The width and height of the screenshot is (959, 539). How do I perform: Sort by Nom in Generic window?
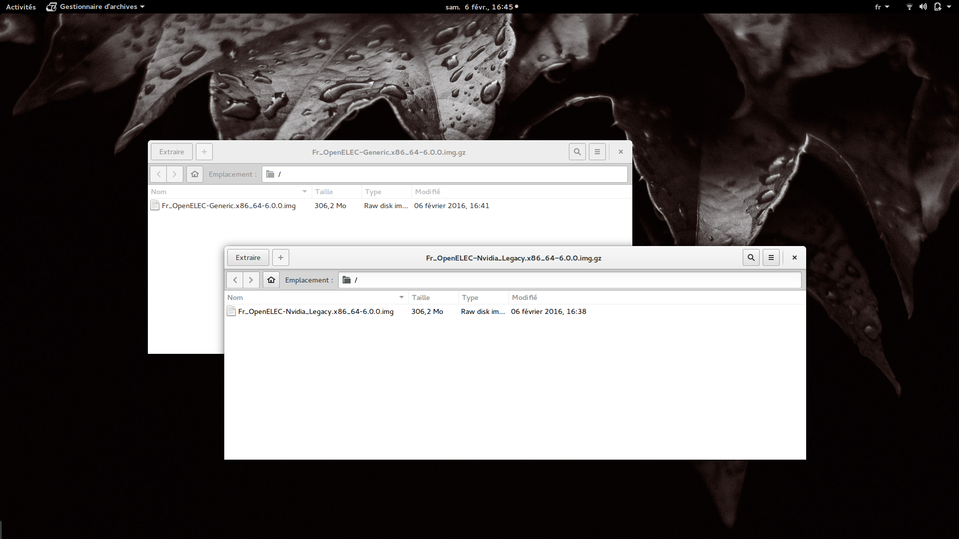point(230,192)
